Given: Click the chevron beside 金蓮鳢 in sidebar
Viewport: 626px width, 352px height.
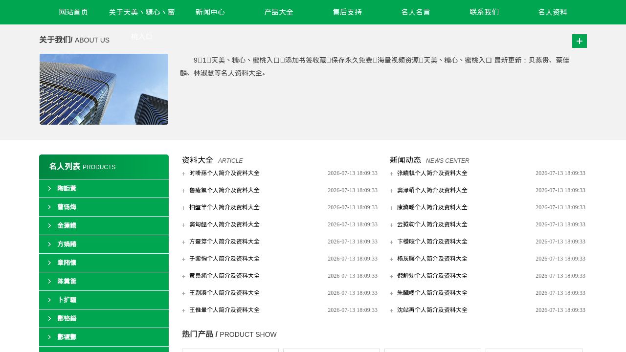Looking at the screenshot, I should point(49,225).
